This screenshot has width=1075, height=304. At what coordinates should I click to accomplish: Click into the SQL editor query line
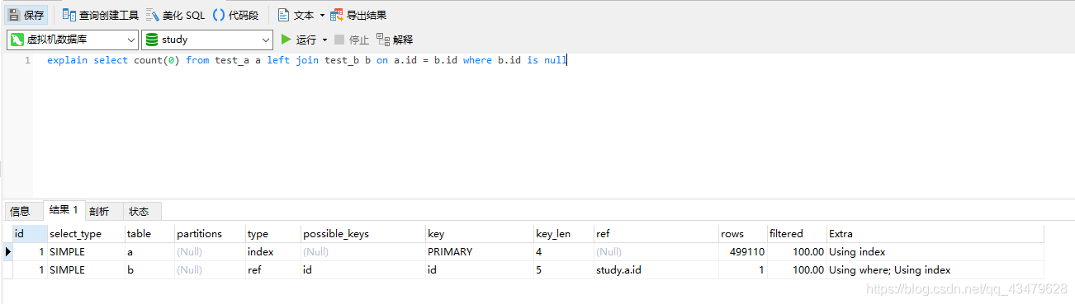(x=307, y=60)
